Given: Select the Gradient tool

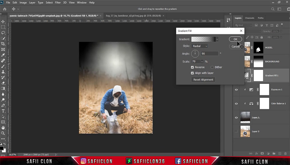Looking at the screenshot, I should point(3,88).
